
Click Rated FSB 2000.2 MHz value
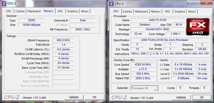pyautogui.click(x=143, y=78)
